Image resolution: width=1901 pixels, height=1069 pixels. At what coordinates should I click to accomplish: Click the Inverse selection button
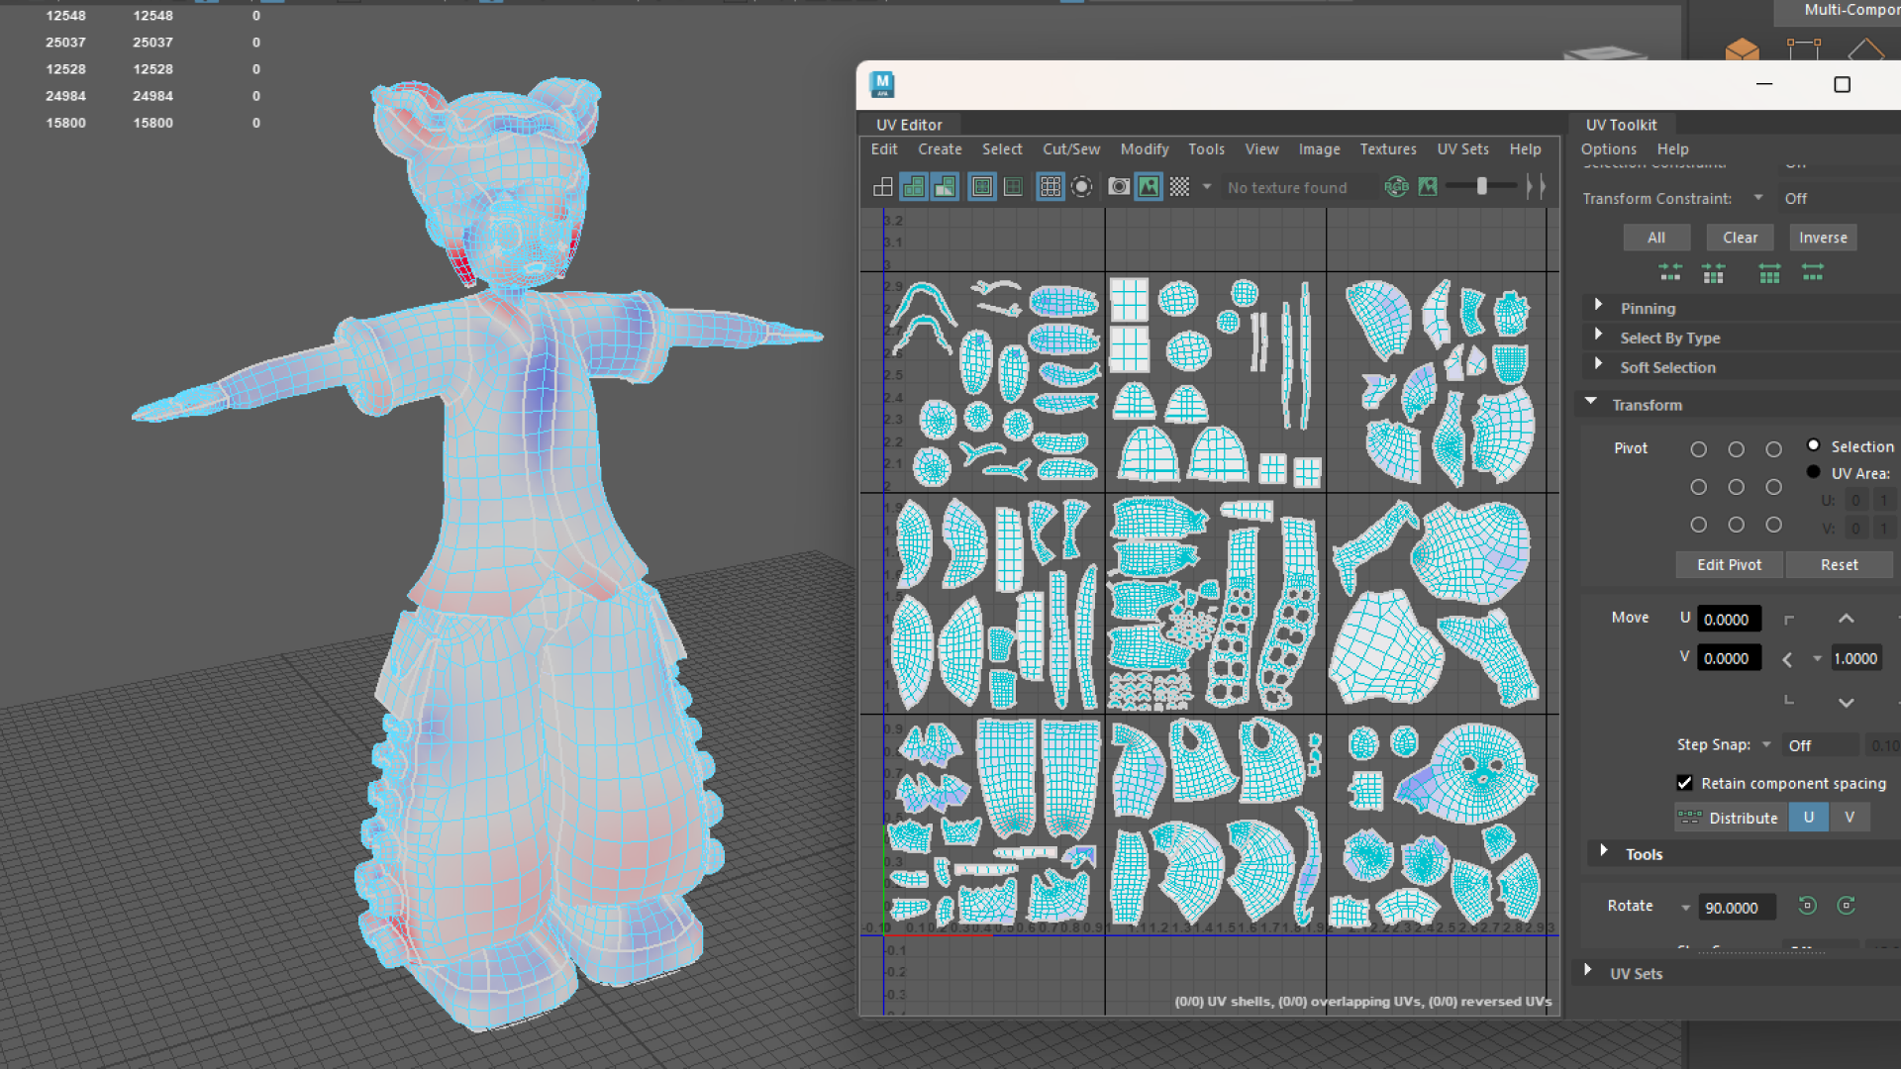click(1823, 238)
